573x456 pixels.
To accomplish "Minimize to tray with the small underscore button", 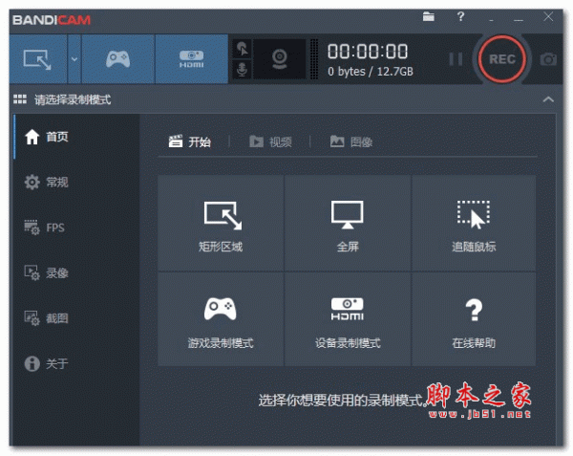I will [x=491, y=20].
